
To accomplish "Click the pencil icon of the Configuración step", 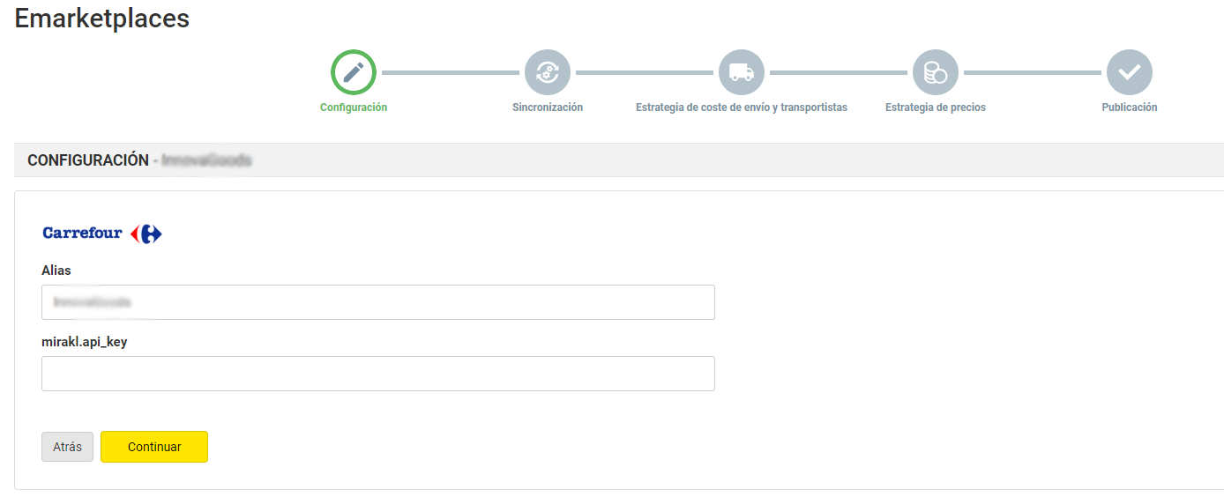I will 354,72.
